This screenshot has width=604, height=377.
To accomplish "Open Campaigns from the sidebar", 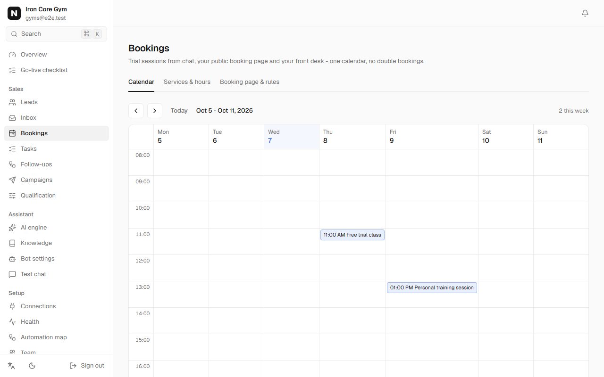I will point(56,180).
